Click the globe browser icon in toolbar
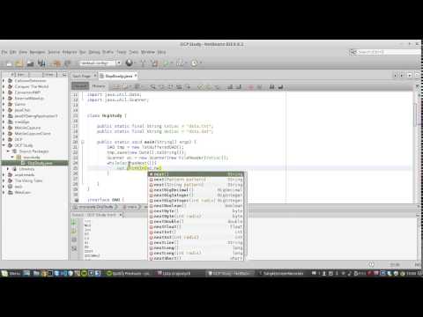This screenshot has height=317, width=423. click(x=129, y=63)
